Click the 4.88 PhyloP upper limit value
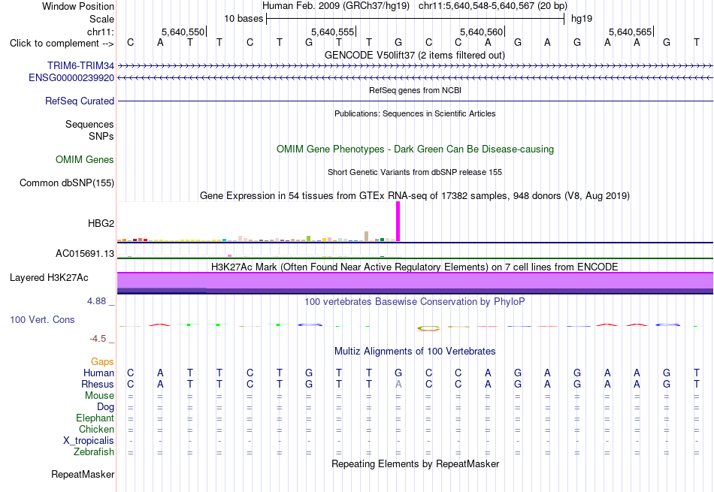The image size is (714, 492). tap(96, 301)
